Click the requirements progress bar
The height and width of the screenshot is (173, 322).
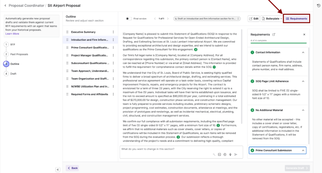point(278,43)
